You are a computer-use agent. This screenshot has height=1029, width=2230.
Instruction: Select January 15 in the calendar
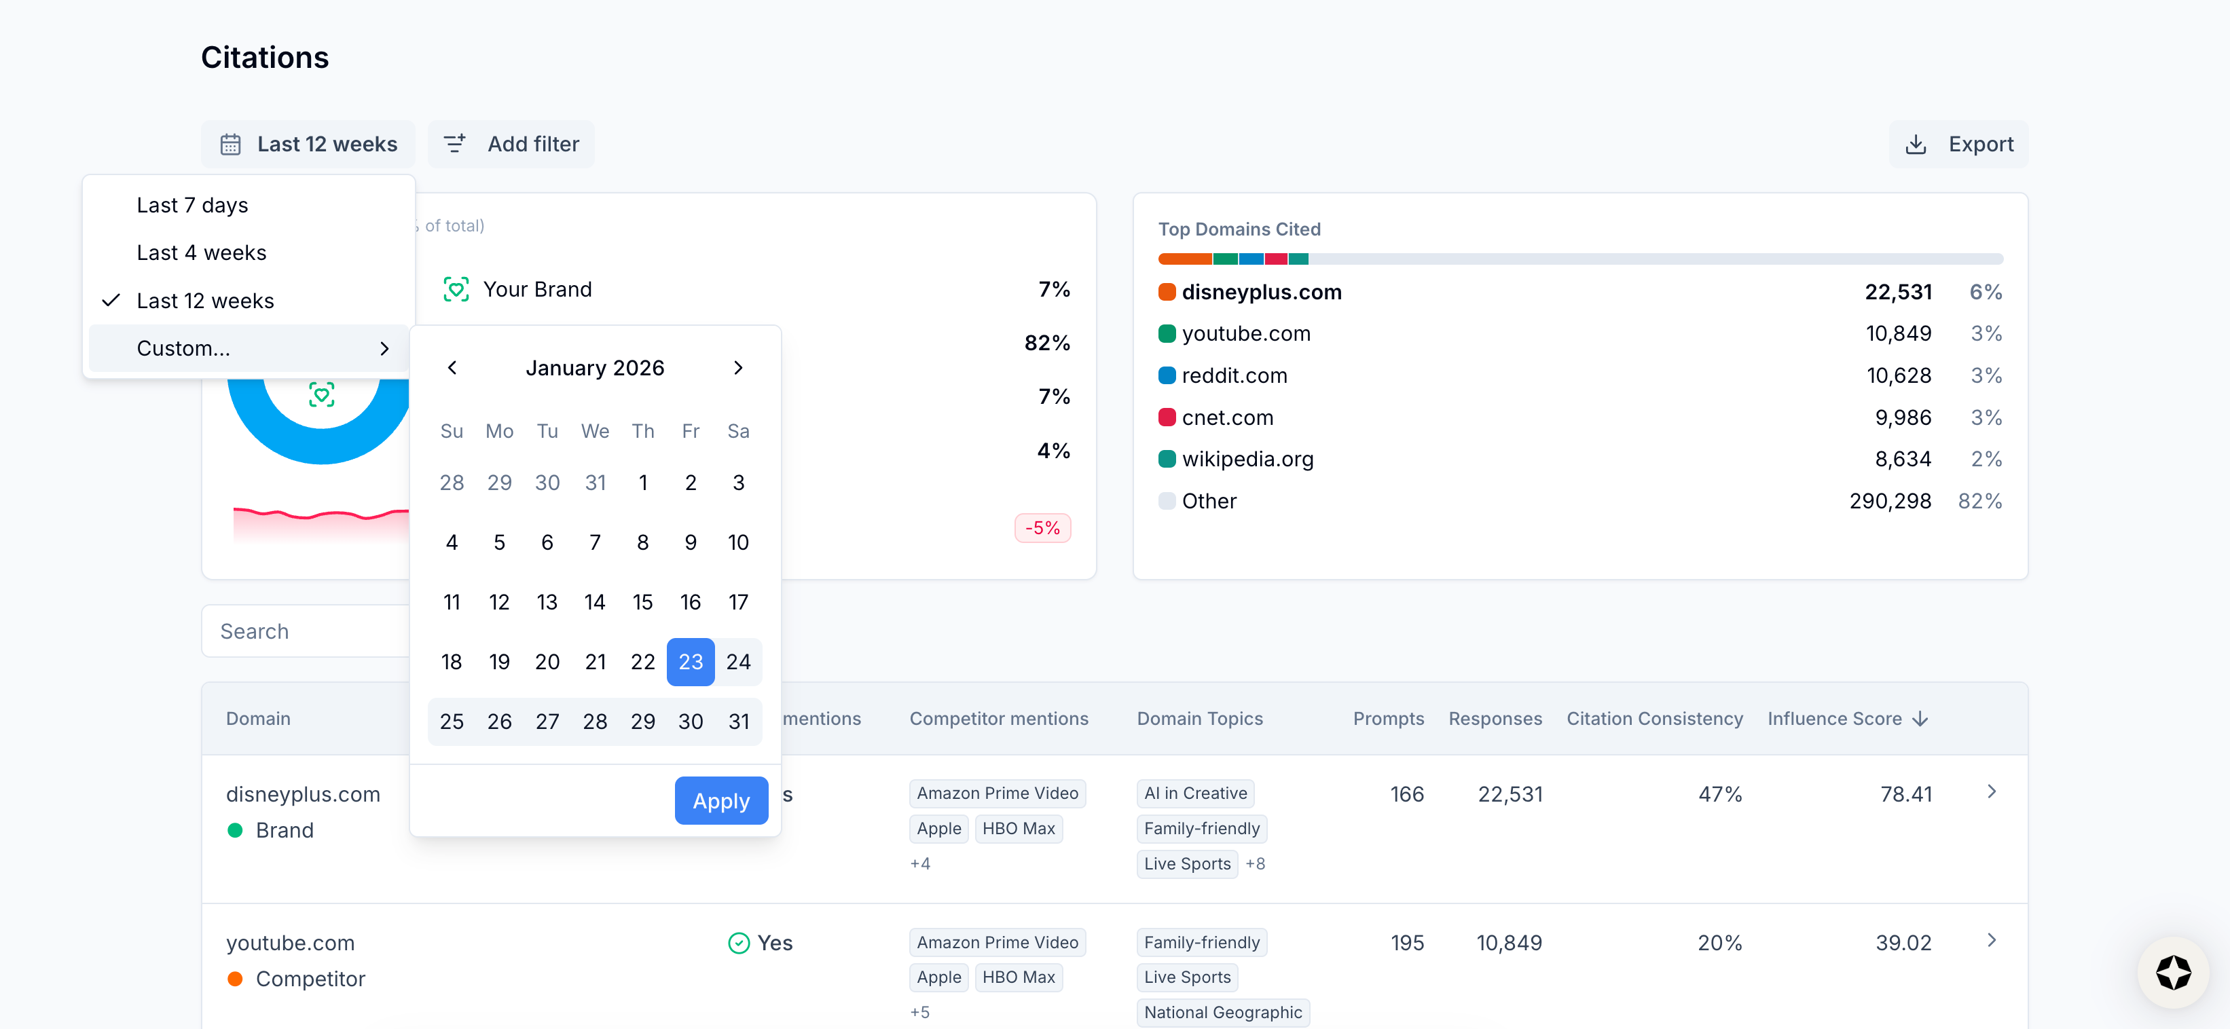642,601
